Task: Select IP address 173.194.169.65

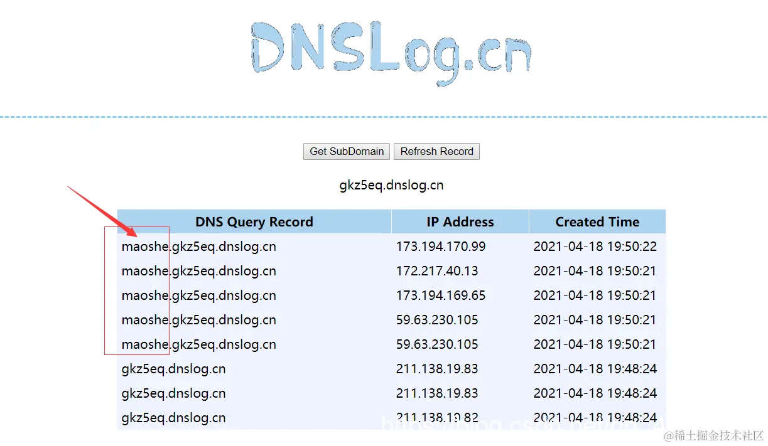Action: (x=441, y=295)
